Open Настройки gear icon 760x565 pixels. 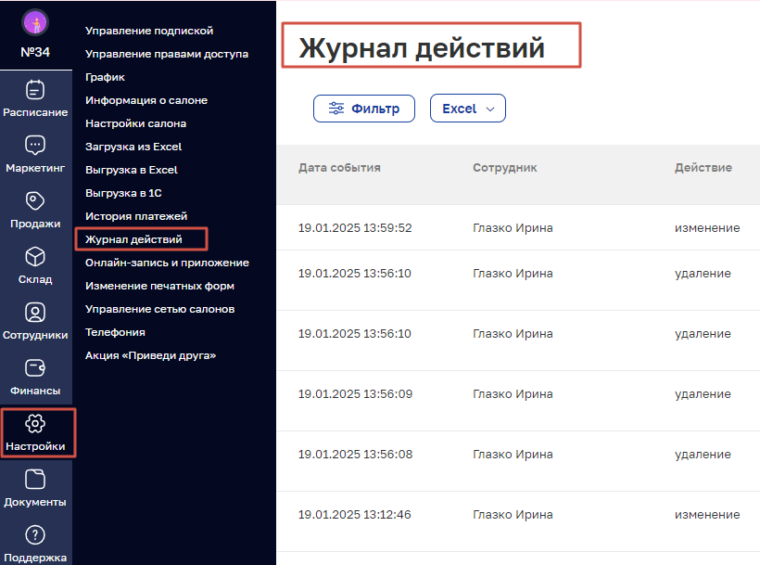35,424
